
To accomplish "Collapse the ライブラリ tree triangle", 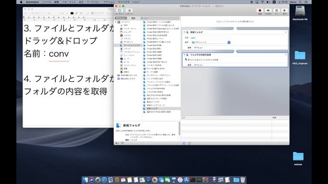I will pos(116,22).
